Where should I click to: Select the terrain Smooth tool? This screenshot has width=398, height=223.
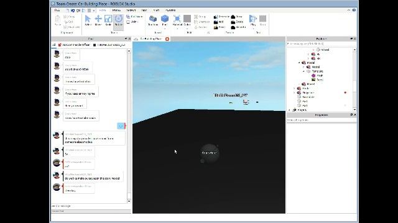tap(238, 27)
